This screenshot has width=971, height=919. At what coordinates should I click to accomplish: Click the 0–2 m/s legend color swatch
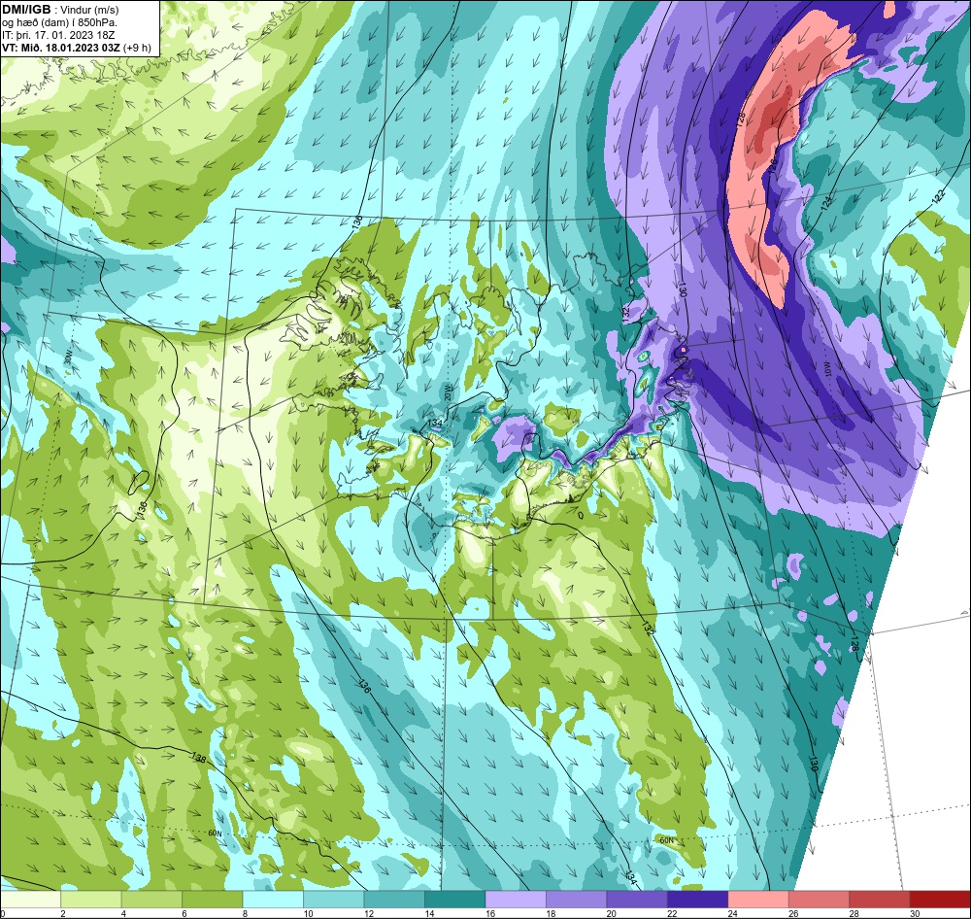click(x=30, y=899)
